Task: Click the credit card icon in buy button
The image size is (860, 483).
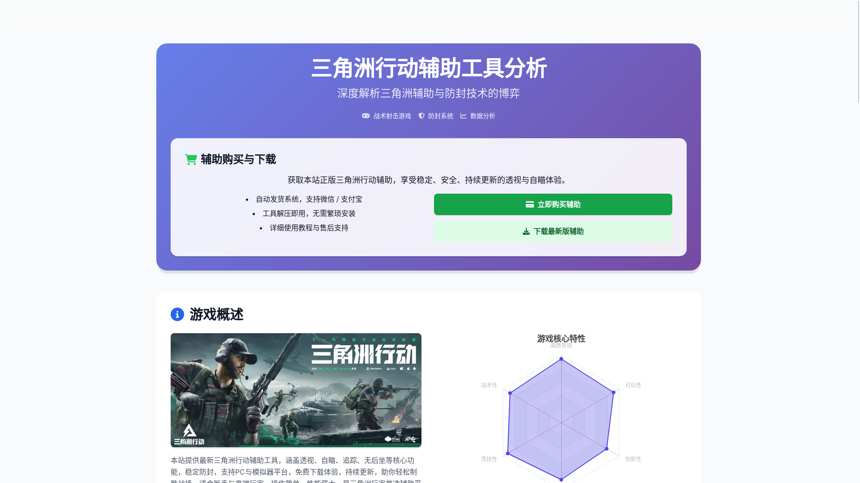Action: [530, 204]
